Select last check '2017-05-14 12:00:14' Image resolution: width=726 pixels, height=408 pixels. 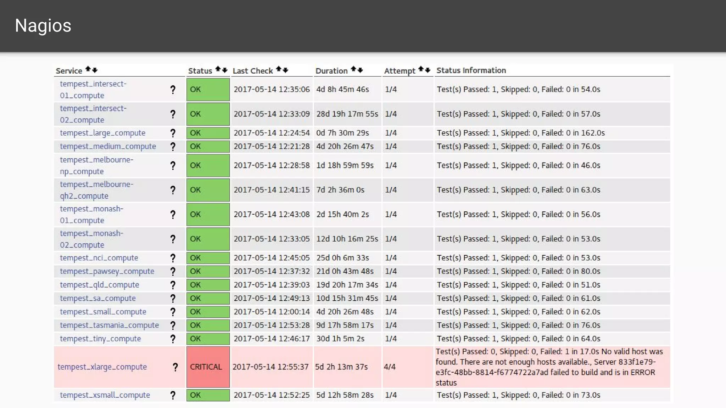[x=272, y=312]
